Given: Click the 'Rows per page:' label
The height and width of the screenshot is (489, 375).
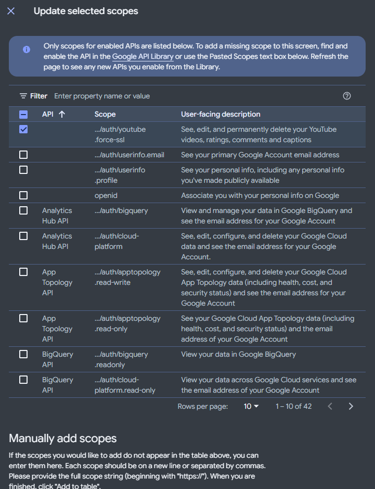Looking at the screenshot, I should (202, 406).
